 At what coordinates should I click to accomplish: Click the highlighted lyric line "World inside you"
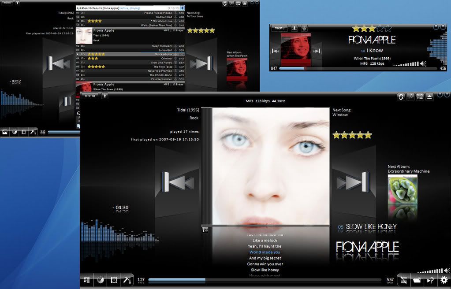265,252
